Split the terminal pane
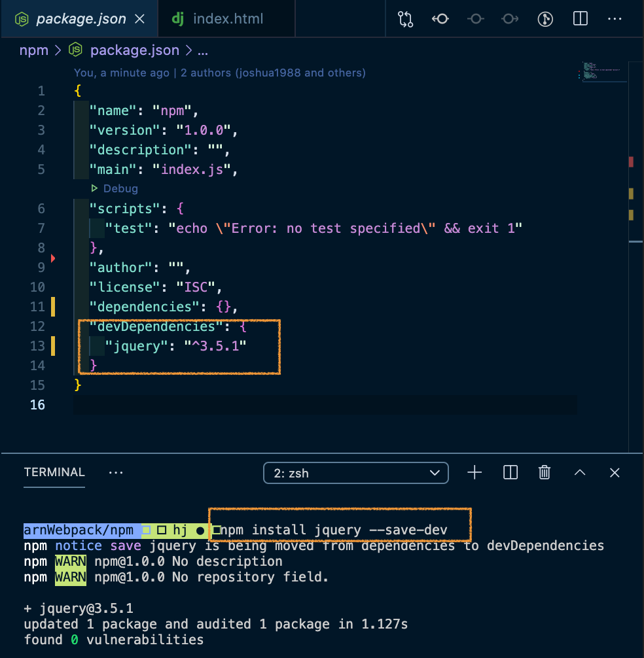Screen dimensions: 644x658 (510, 472)
